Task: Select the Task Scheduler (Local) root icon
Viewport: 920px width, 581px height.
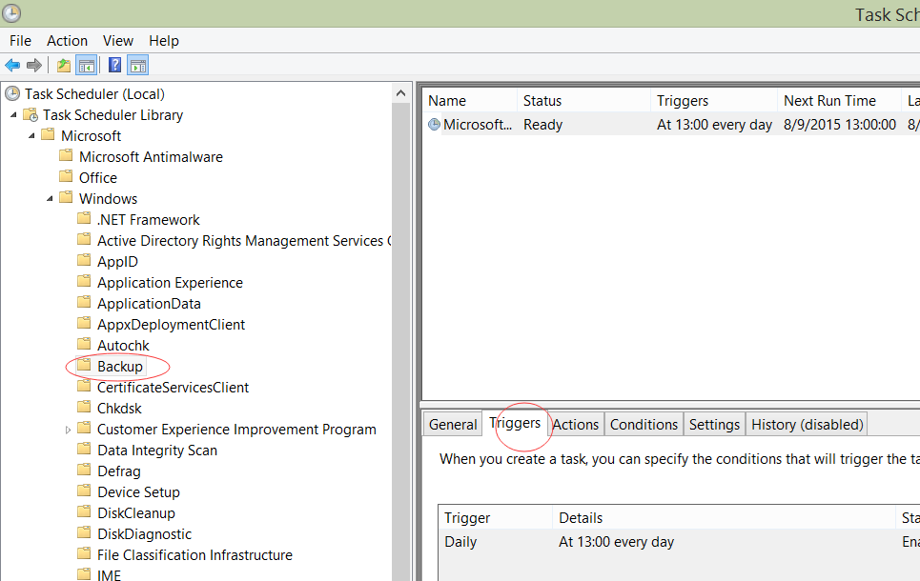Action: pos(11,93)
